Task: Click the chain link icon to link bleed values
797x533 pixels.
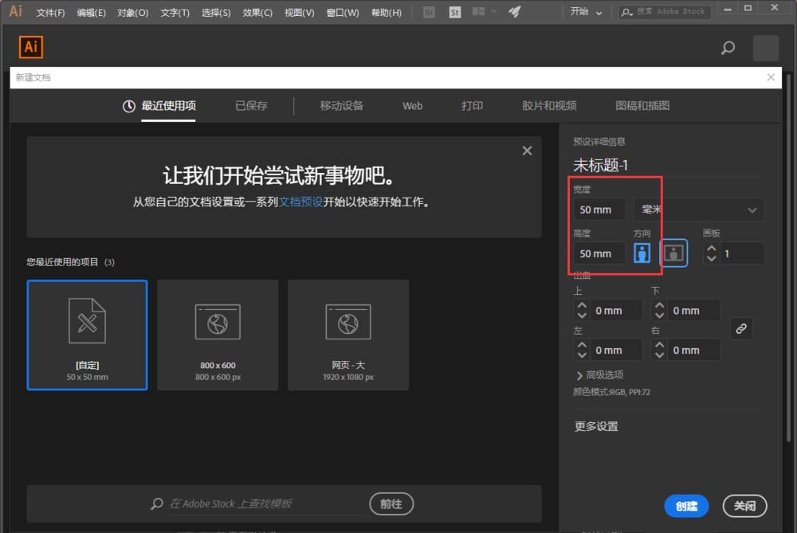Action: (x=742, y=328)
